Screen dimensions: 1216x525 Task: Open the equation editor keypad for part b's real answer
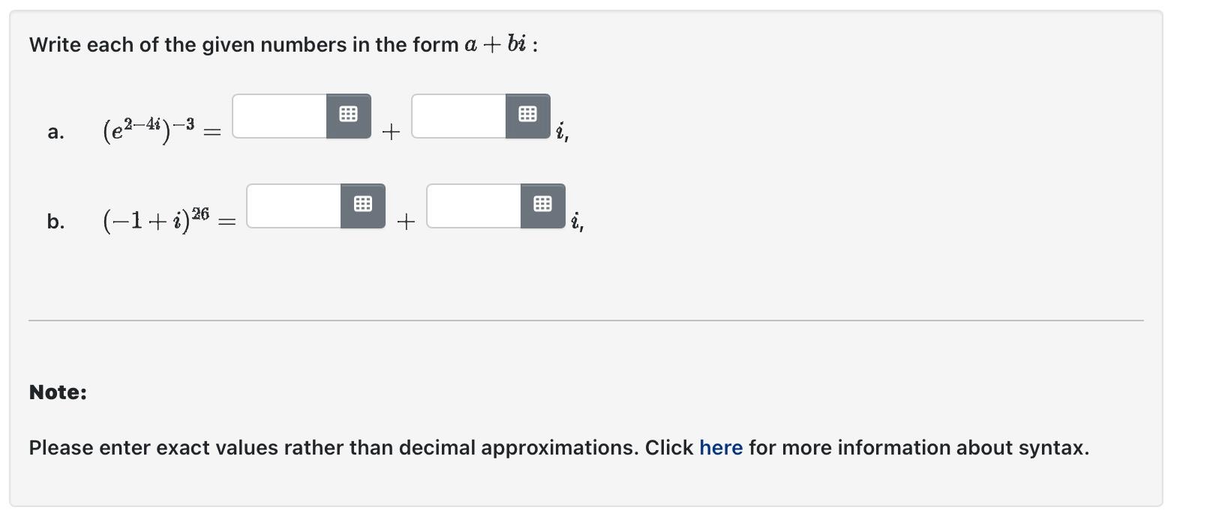click(363, 204)
